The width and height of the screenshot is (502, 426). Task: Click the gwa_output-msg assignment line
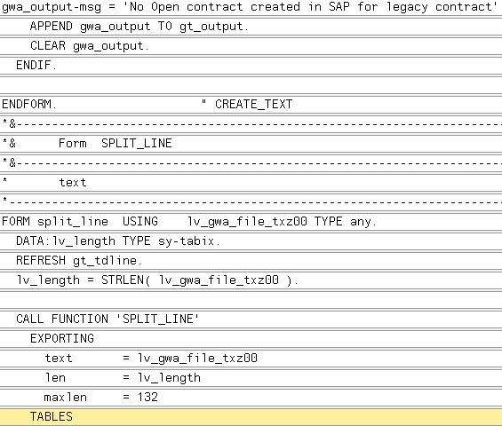251,7
